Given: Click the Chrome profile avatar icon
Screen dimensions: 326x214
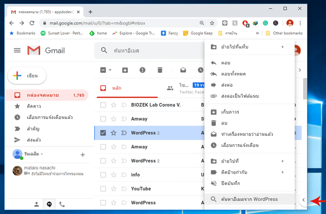Looking at the screenshot, I should coord(290,23).
